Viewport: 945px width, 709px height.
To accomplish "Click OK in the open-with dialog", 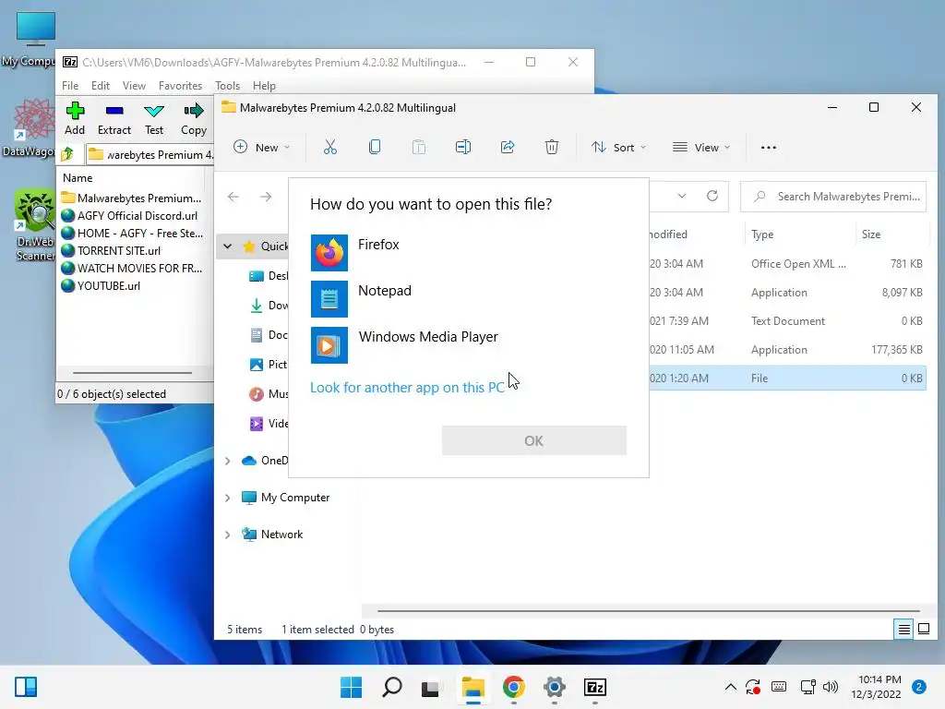I will (x=534, y=440).
